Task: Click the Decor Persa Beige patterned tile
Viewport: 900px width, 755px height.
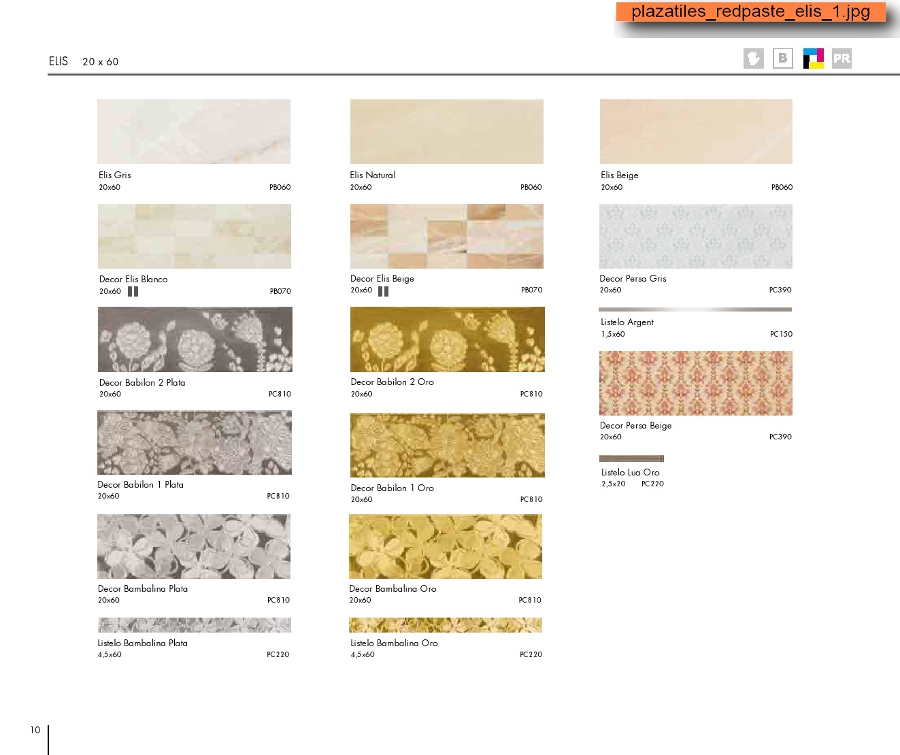Action: click(696, 383)
